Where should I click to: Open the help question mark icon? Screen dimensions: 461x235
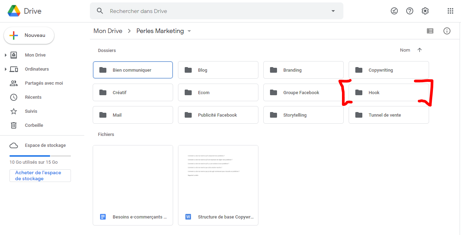pos(409,11)
